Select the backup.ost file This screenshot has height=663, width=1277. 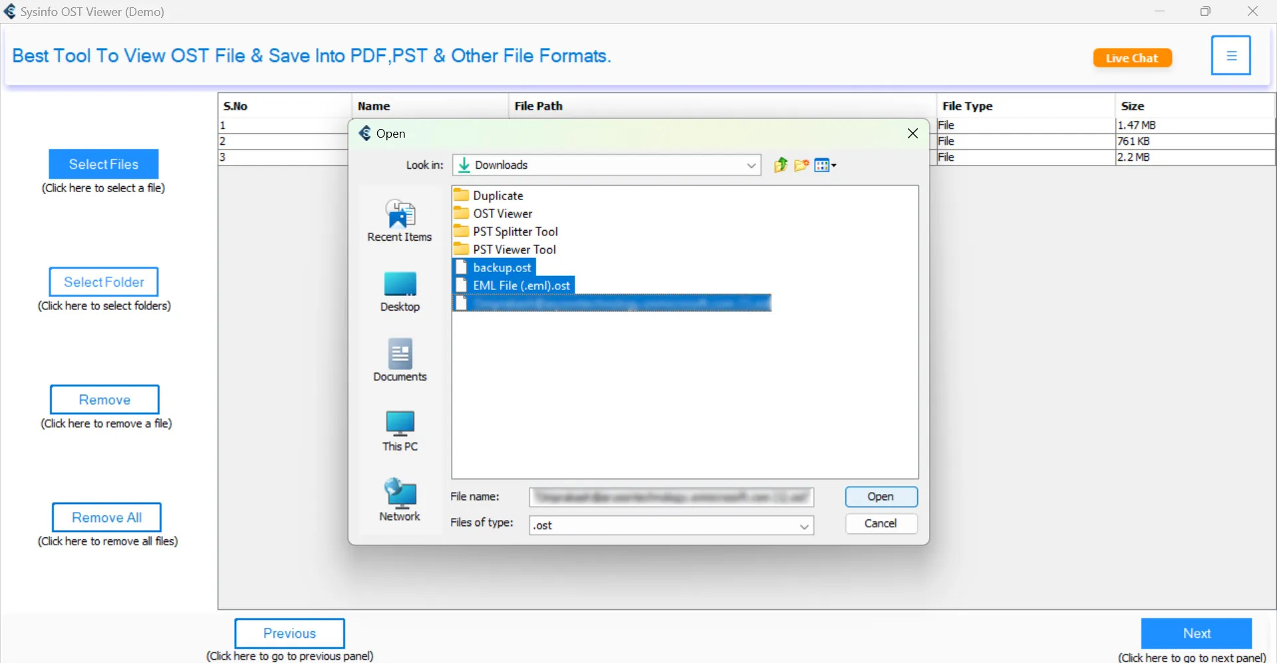click(494, 267)
